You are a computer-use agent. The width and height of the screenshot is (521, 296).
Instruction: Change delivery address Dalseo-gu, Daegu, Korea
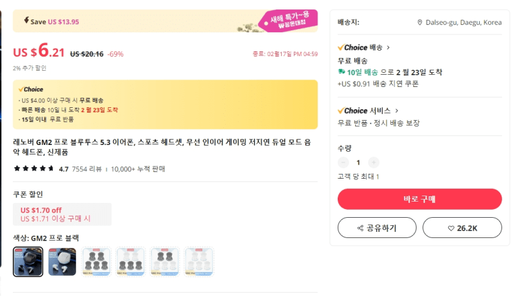click(x=463, y=22)
